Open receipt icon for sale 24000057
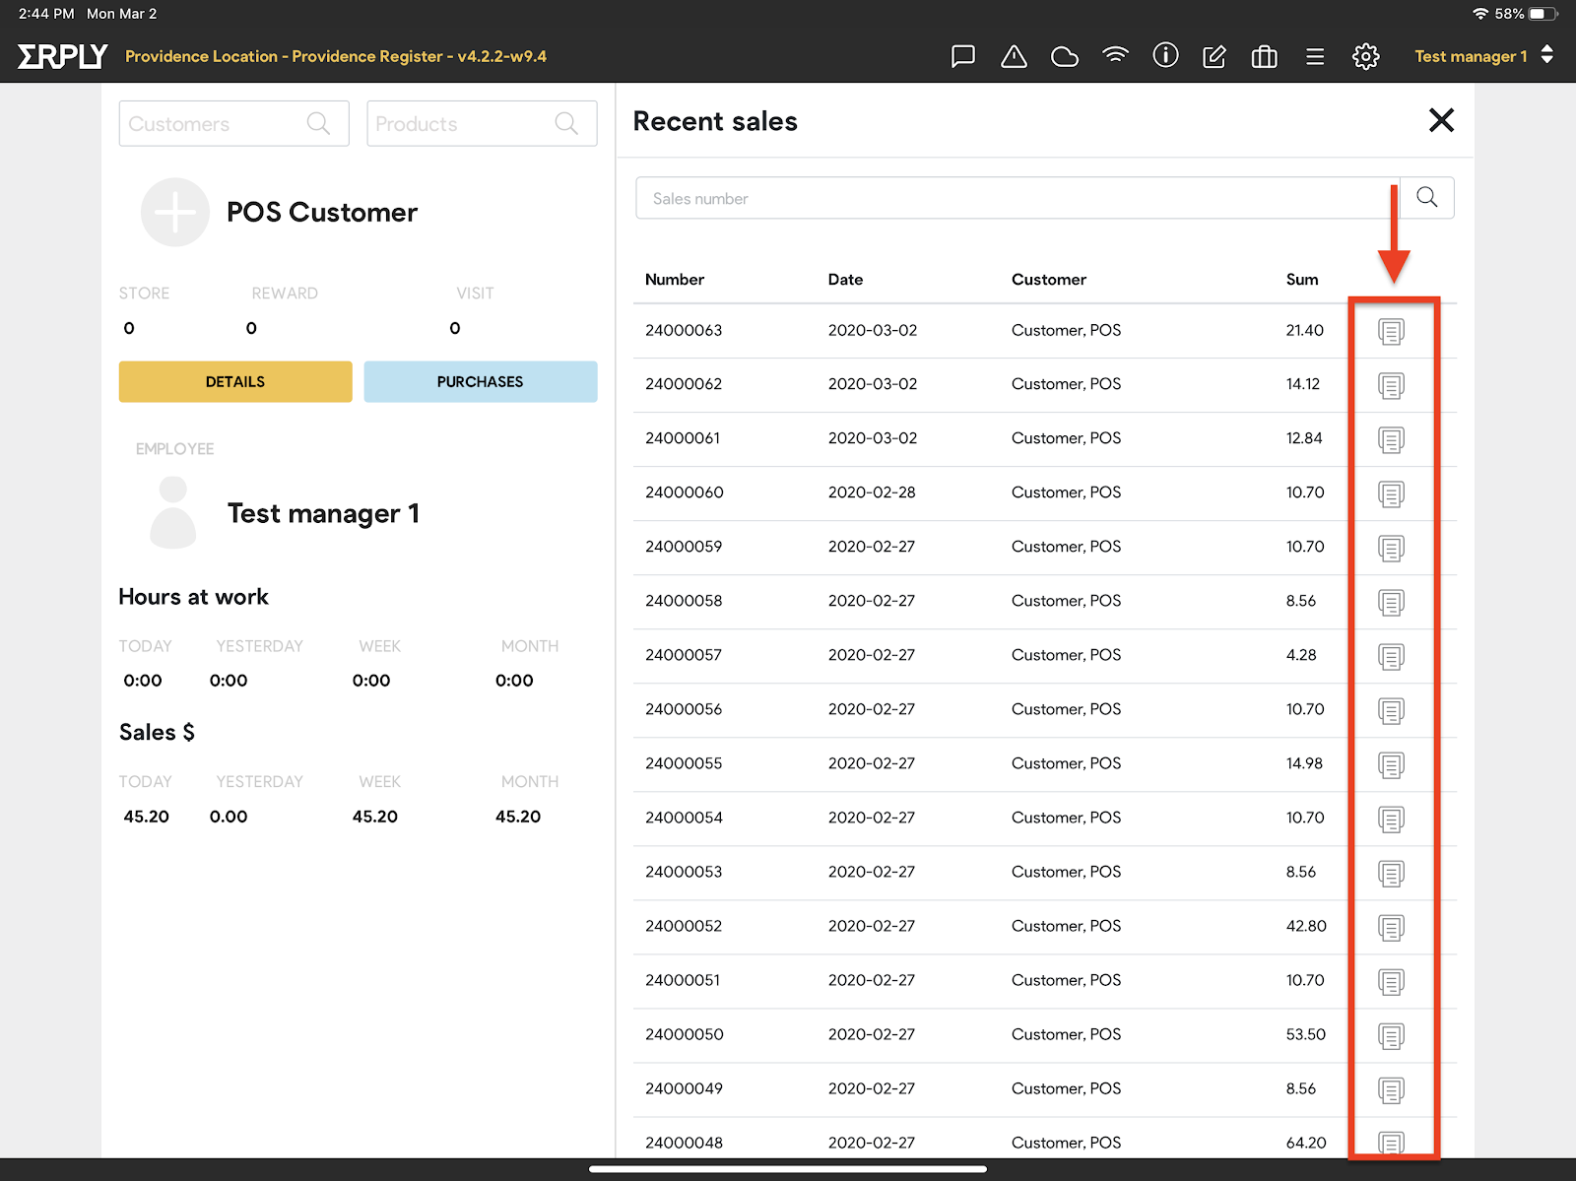Screen dimensions: 1576x1181 tap(1391, 657)
